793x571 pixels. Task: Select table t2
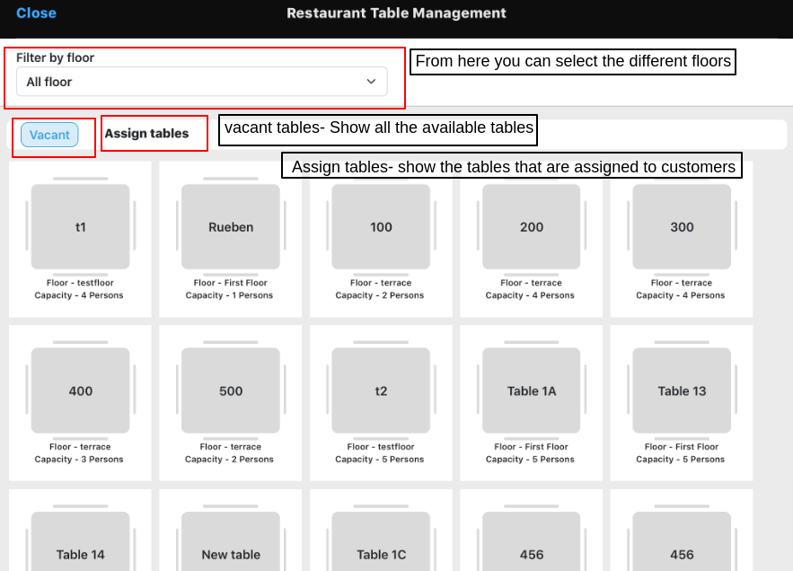381,391
